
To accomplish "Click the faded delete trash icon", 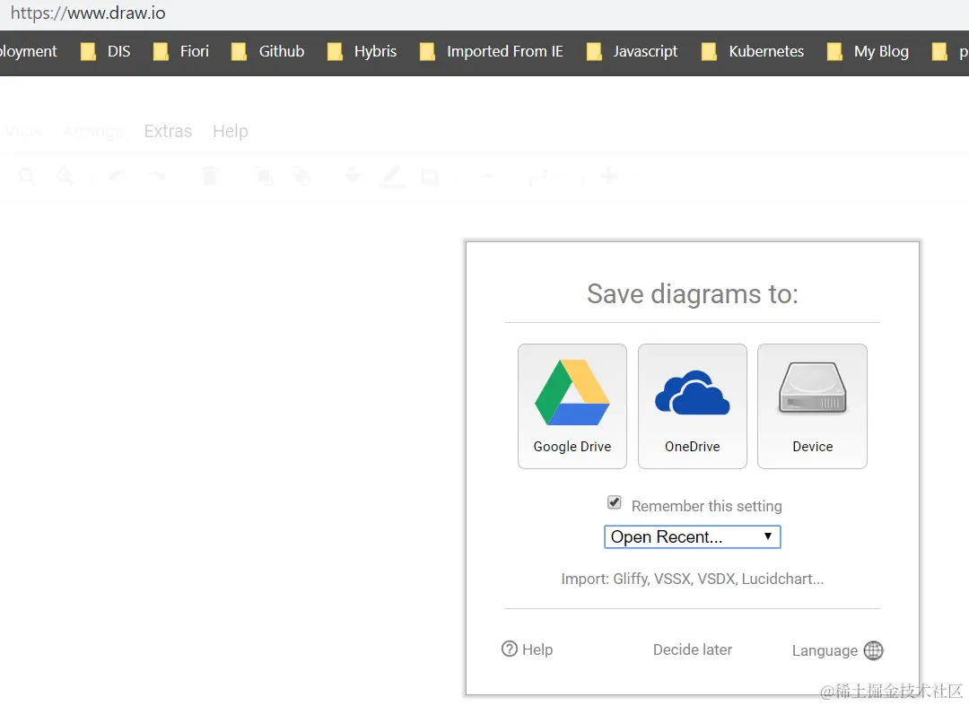I will [x=210, y=176].
